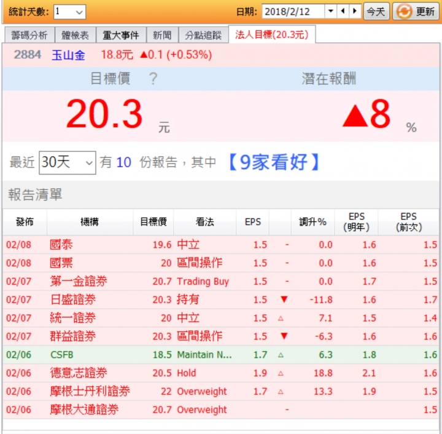This screenshot has height=434, width=442.
Task: Click the up triangle in 統一證券 row
Action: tap(281, 318)
